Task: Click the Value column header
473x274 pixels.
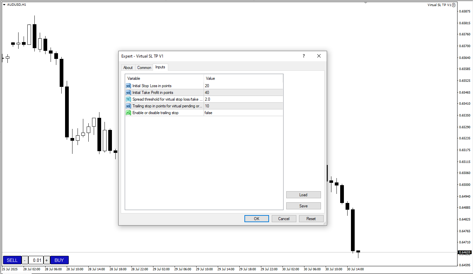Action: (243, 78)
